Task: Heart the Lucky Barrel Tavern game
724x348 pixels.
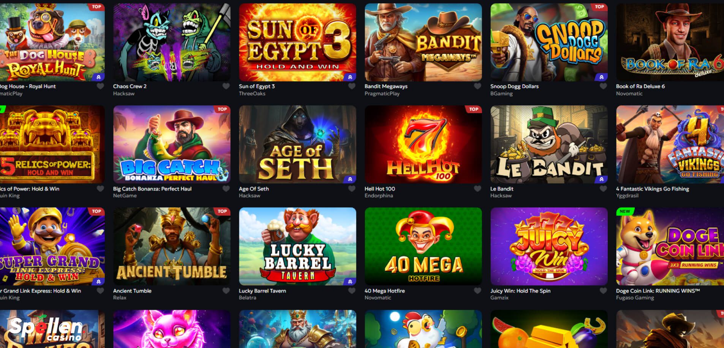Action: click(x=352, y=291)
